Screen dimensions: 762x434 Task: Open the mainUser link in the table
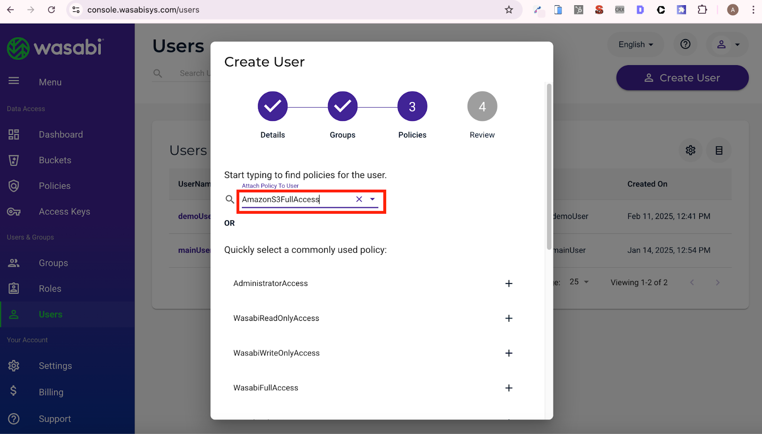pos(194,250)
